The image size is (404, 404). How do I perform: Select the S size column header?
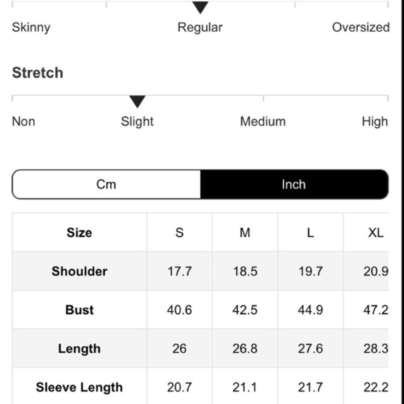[x=180, y=232]
